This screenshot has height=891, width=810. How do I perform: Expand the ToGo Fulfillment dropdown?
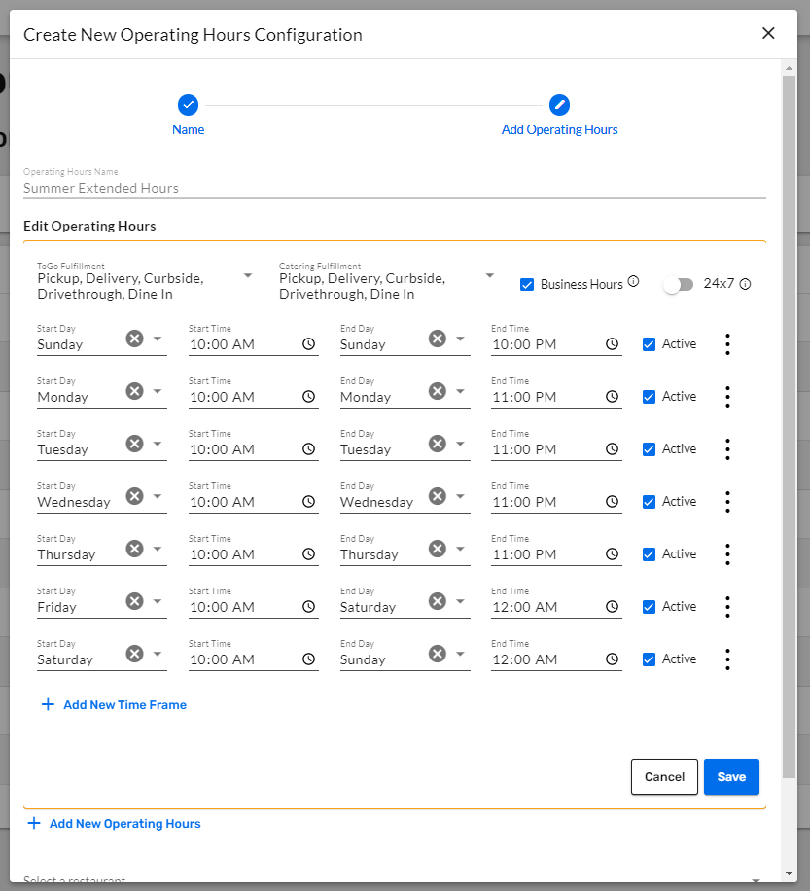point(248,275)
